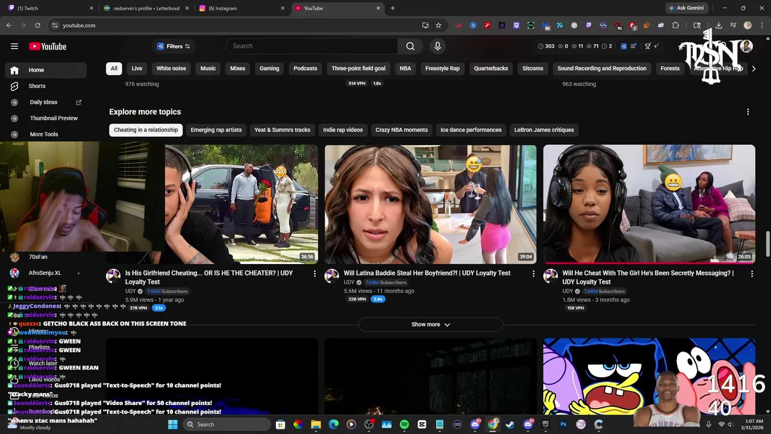Image resolution: width=771 pixels, height=434 pixels.
Task: Select Indie rap videos topic
Action: click(343, 130)
